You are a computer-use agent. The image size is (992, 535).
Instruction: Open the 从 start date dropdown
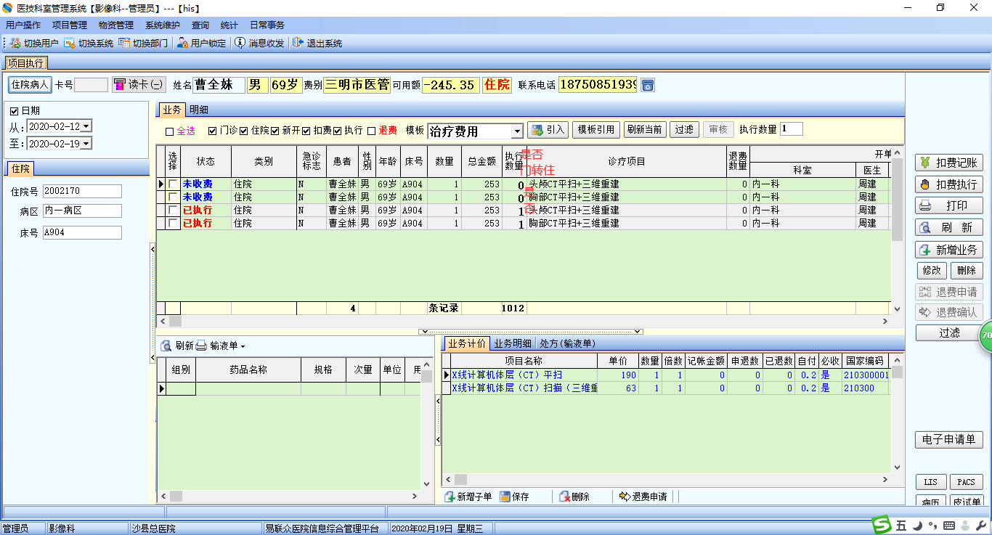coord(86,126)
